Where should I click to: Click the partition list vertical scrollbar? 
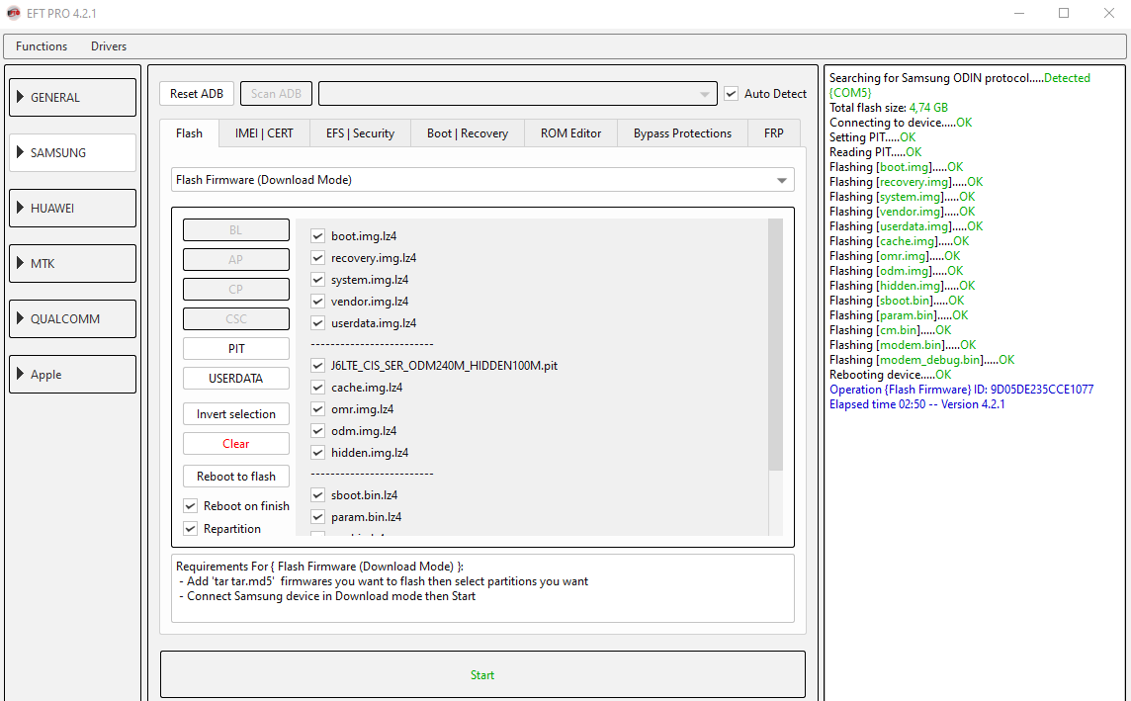coord(775,345)
